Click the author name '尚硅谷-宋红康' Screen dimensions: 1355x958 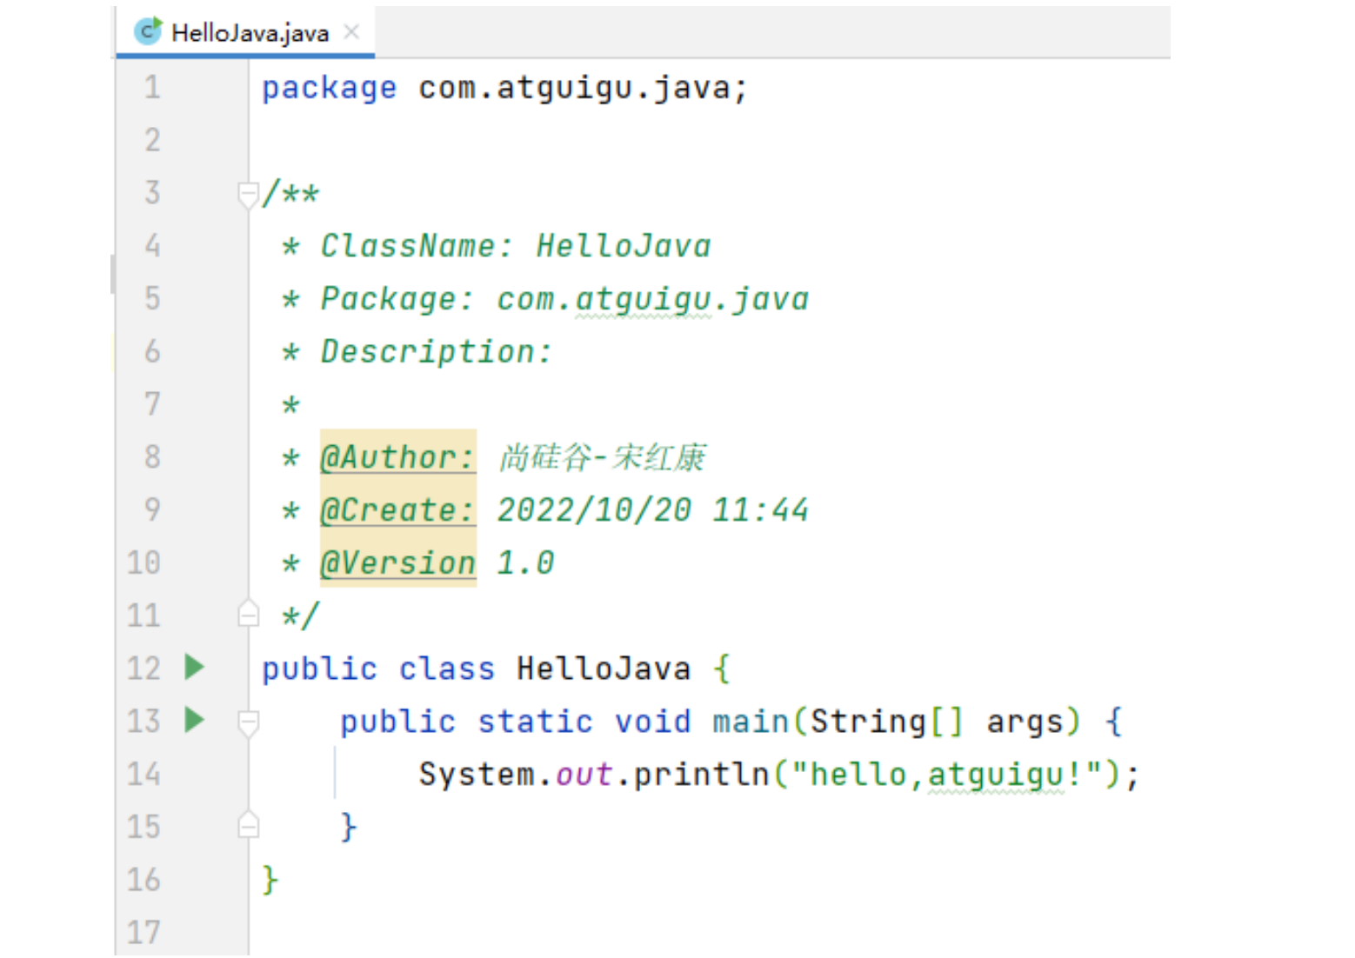[x=602, y=457]
